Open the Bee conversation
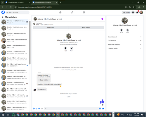146x117 pixels. click(x=15, y=90)
